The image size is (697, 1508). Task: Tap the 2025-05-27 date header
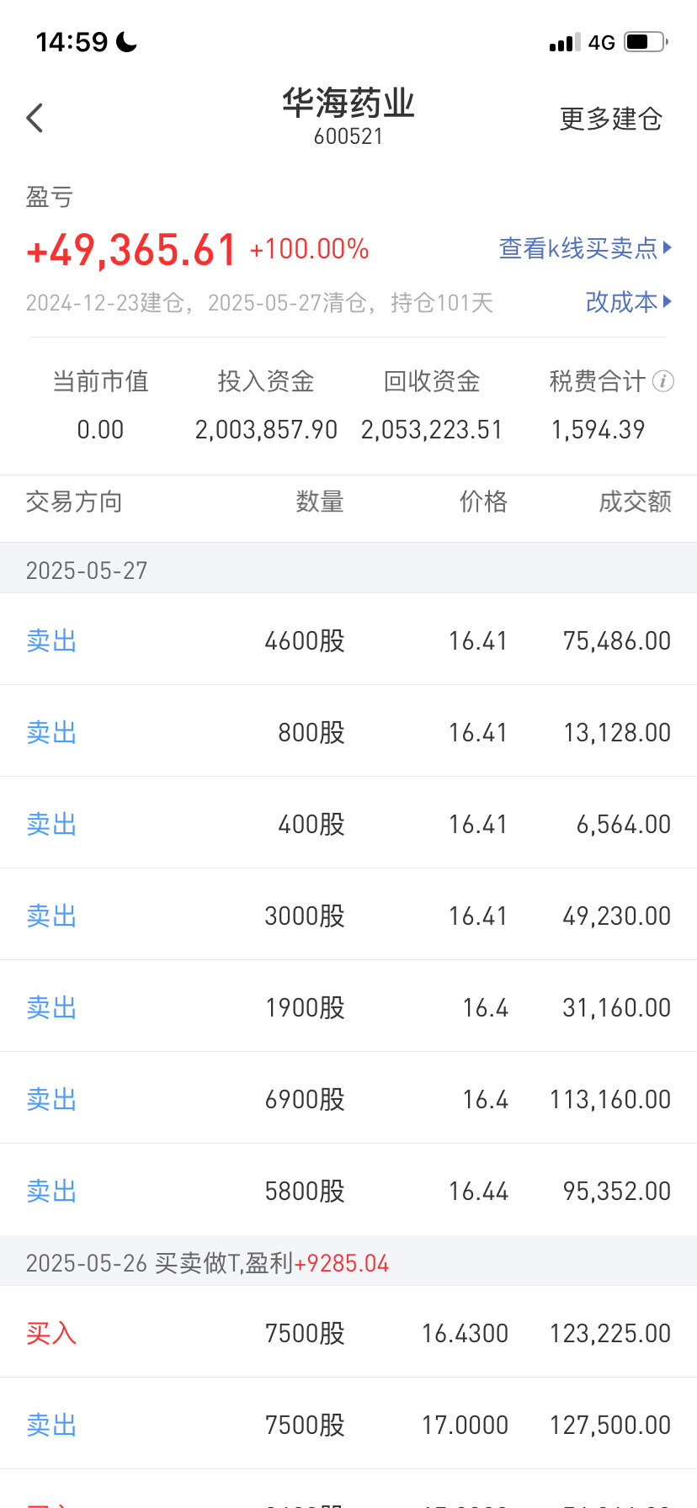[348, 569]
